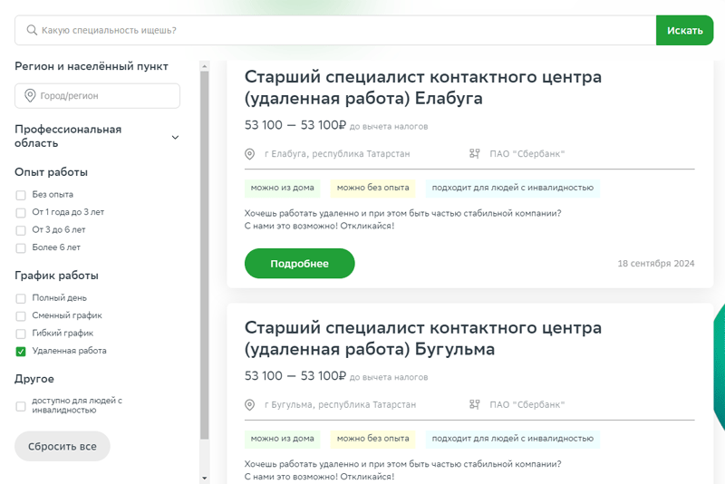This screenshot has width=725, height=484.
Task: Tick the 'Гибкий график' checkbox
Action: click(21, 334)
